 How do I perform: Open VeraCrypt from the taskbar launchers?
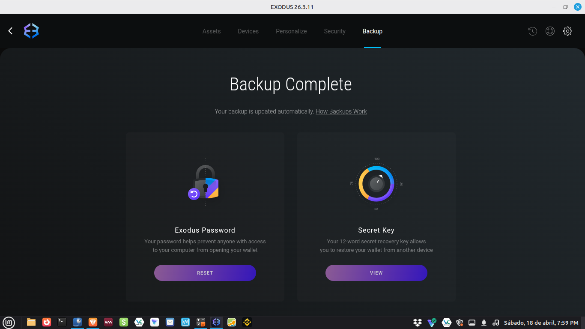pyautogui.click(x=139, y=322)
